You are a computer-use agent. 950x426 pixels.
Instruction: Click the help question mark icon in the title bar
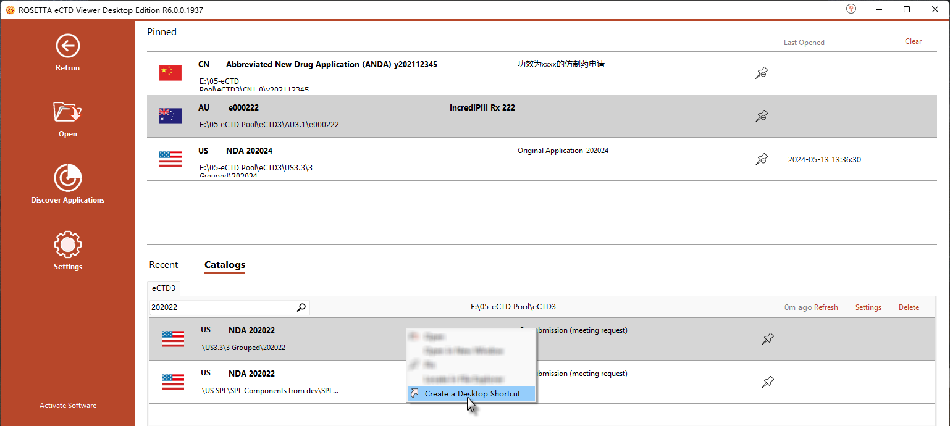point(851,9)
